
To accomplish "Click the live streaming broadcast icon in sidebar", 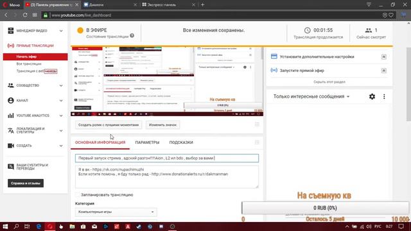I will tap(10, 46).
